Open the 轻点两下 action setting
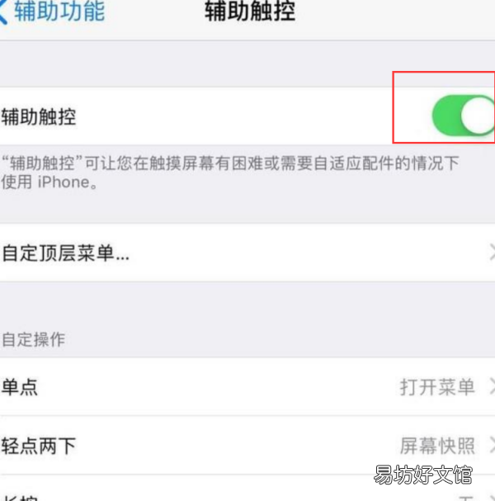The height and width of the screenshot is (501, 495). coord(247,446)
